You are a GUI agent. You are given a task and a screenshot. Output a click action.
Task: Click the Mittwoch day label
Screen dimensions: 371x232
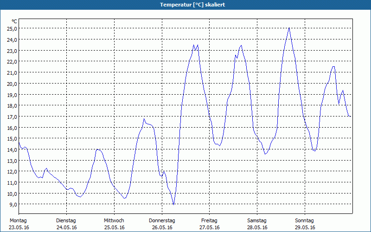tap(114, 220)
